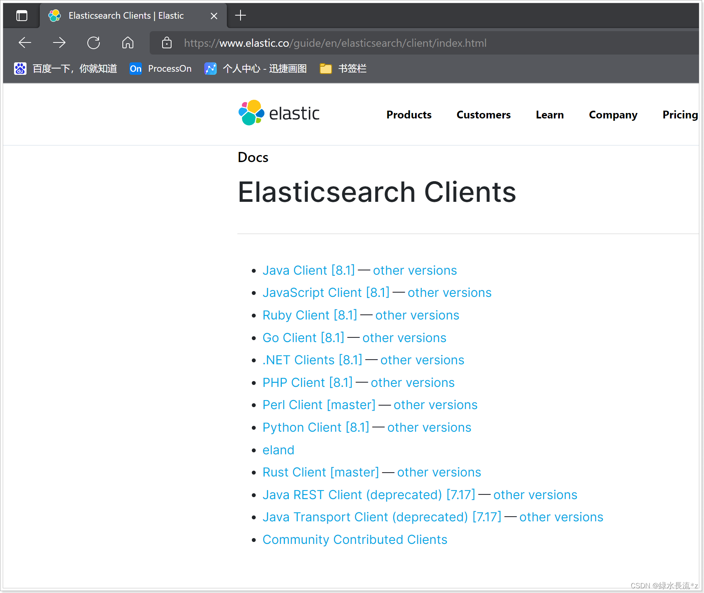704x593 pixels.
Task: Open the Customers menu
Action: pos(483,115)
